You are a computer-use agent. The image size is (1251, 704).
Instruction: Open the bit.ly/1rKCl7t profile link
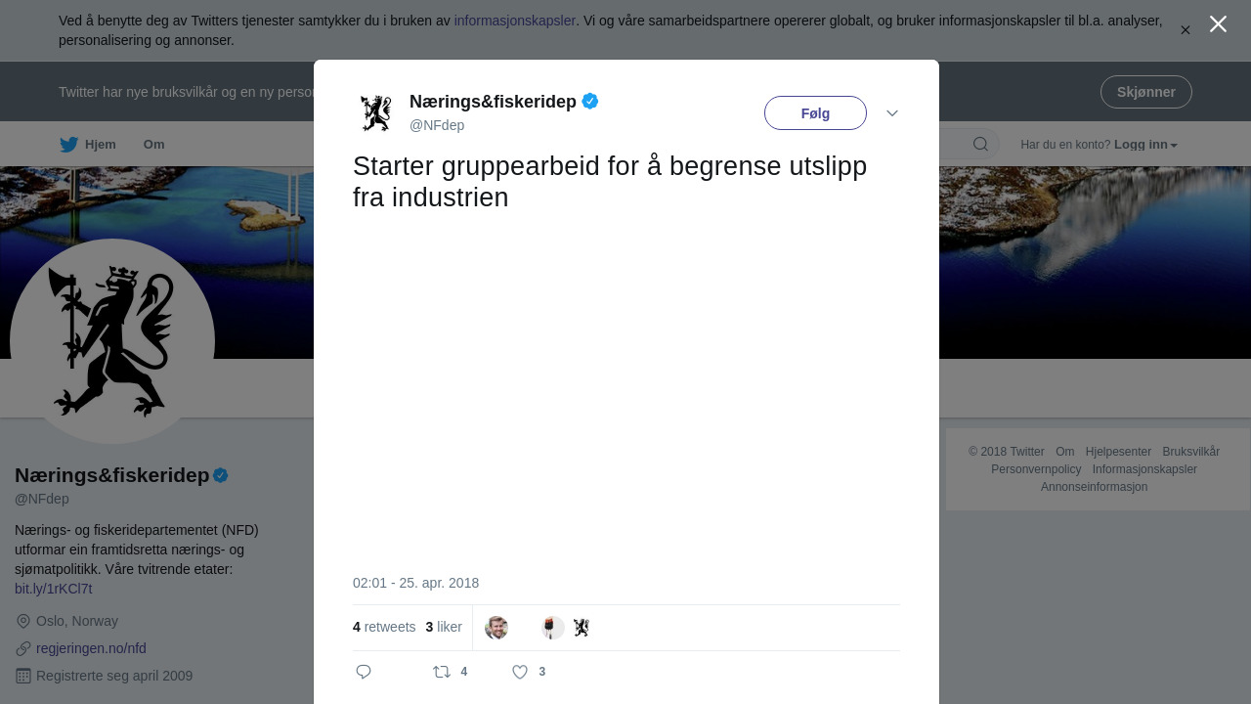[54, 589]
